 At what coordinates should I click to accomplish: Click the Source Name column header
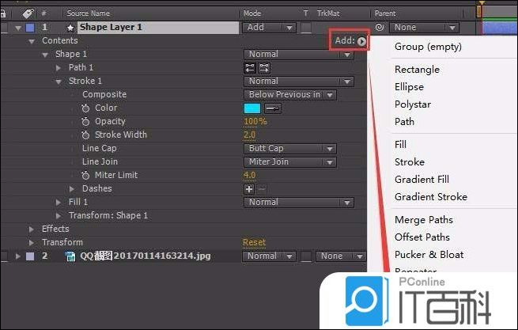tap(89, 13)
